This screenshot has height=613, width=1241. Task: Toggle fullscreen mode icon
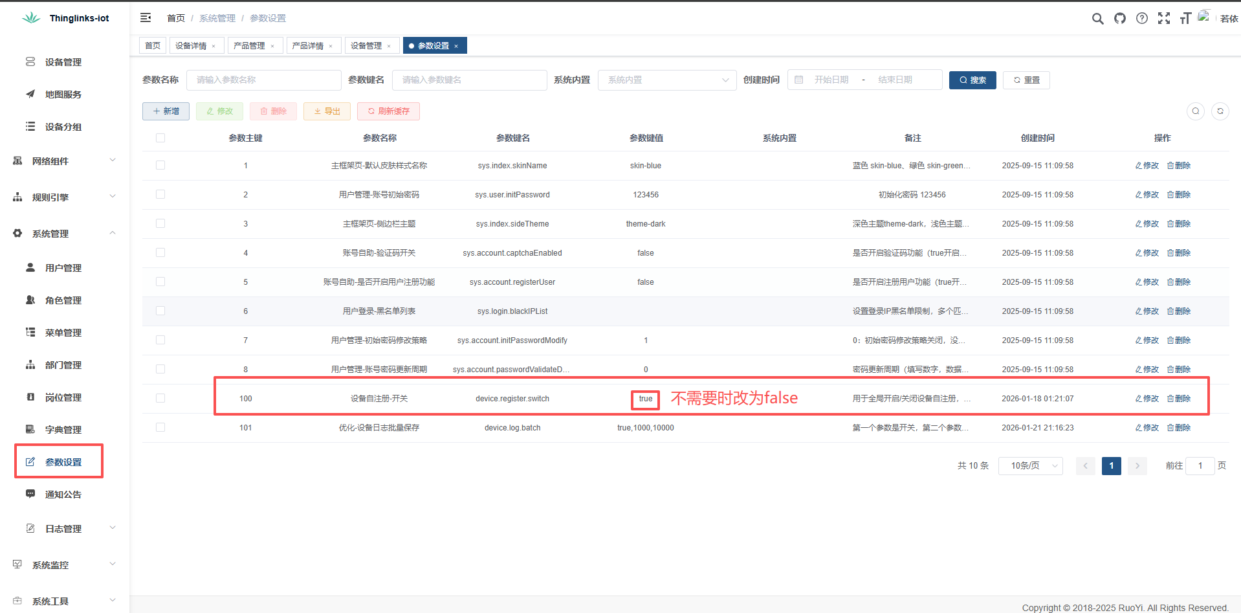pos(1164,19)
